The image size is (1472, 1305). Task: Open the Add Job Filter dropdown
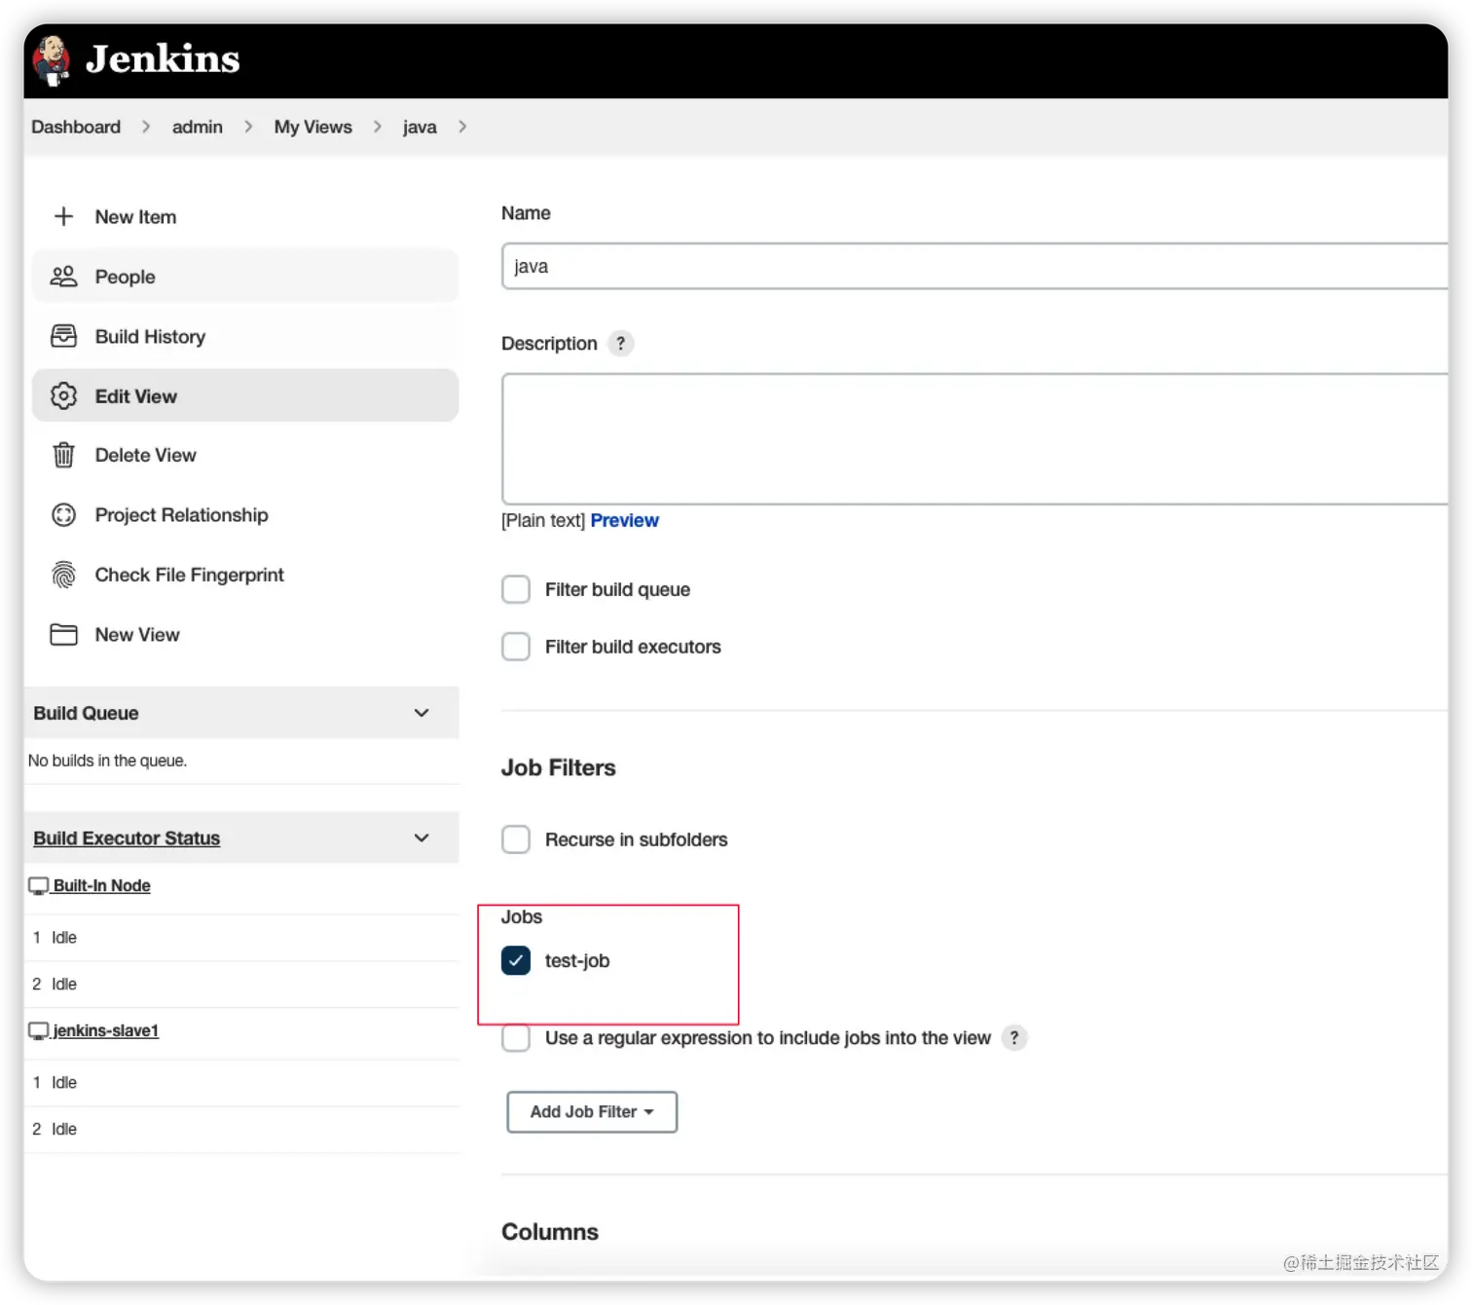592,1112
